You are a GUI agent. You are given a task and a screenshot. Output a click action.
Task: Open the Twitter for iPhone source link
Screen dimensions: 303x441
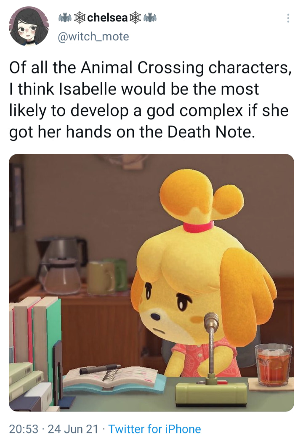pyautogui.click(x=154, y=429)
